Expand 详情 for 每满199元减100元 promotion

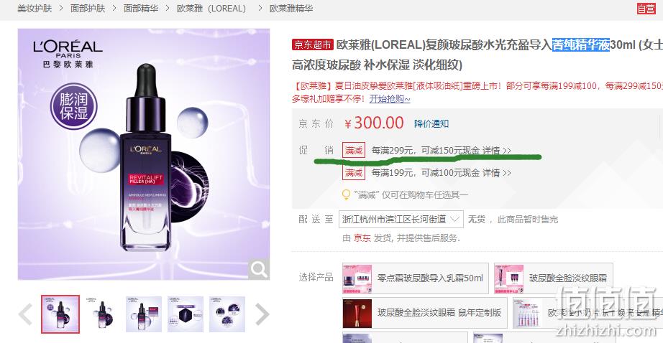497,172
